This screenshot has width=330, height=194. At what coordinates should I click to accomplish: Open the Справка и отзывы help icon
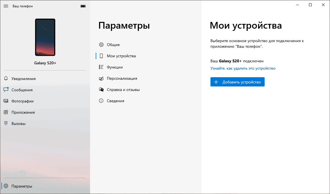[101, 89]
